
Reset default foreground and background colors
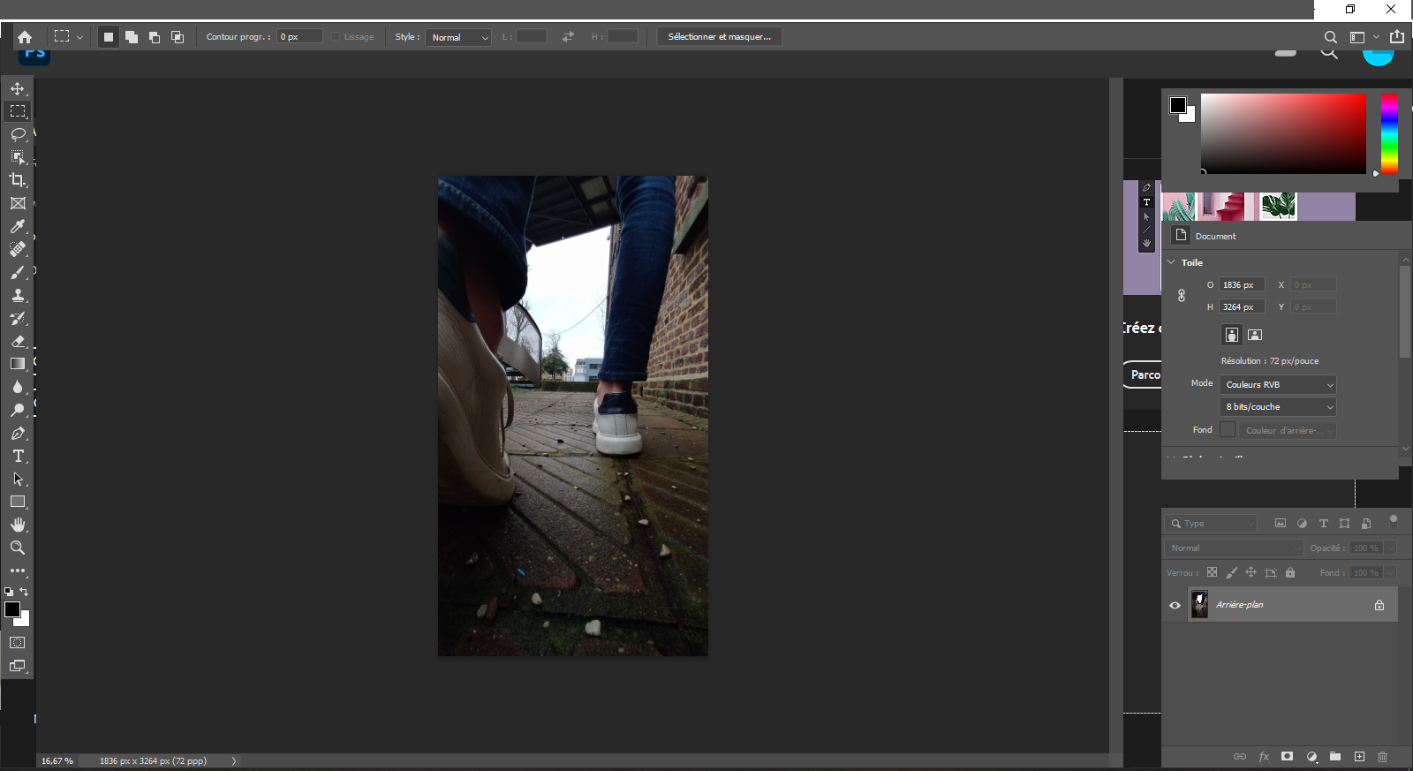[9, 592]
